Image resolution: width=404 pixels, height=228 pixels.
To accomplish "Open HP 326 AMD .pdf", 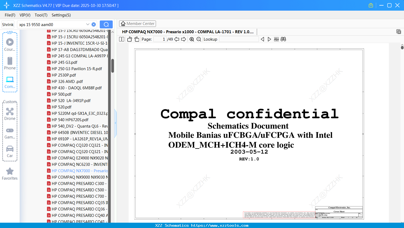I will pyautogui.click(x=65, y=82).
